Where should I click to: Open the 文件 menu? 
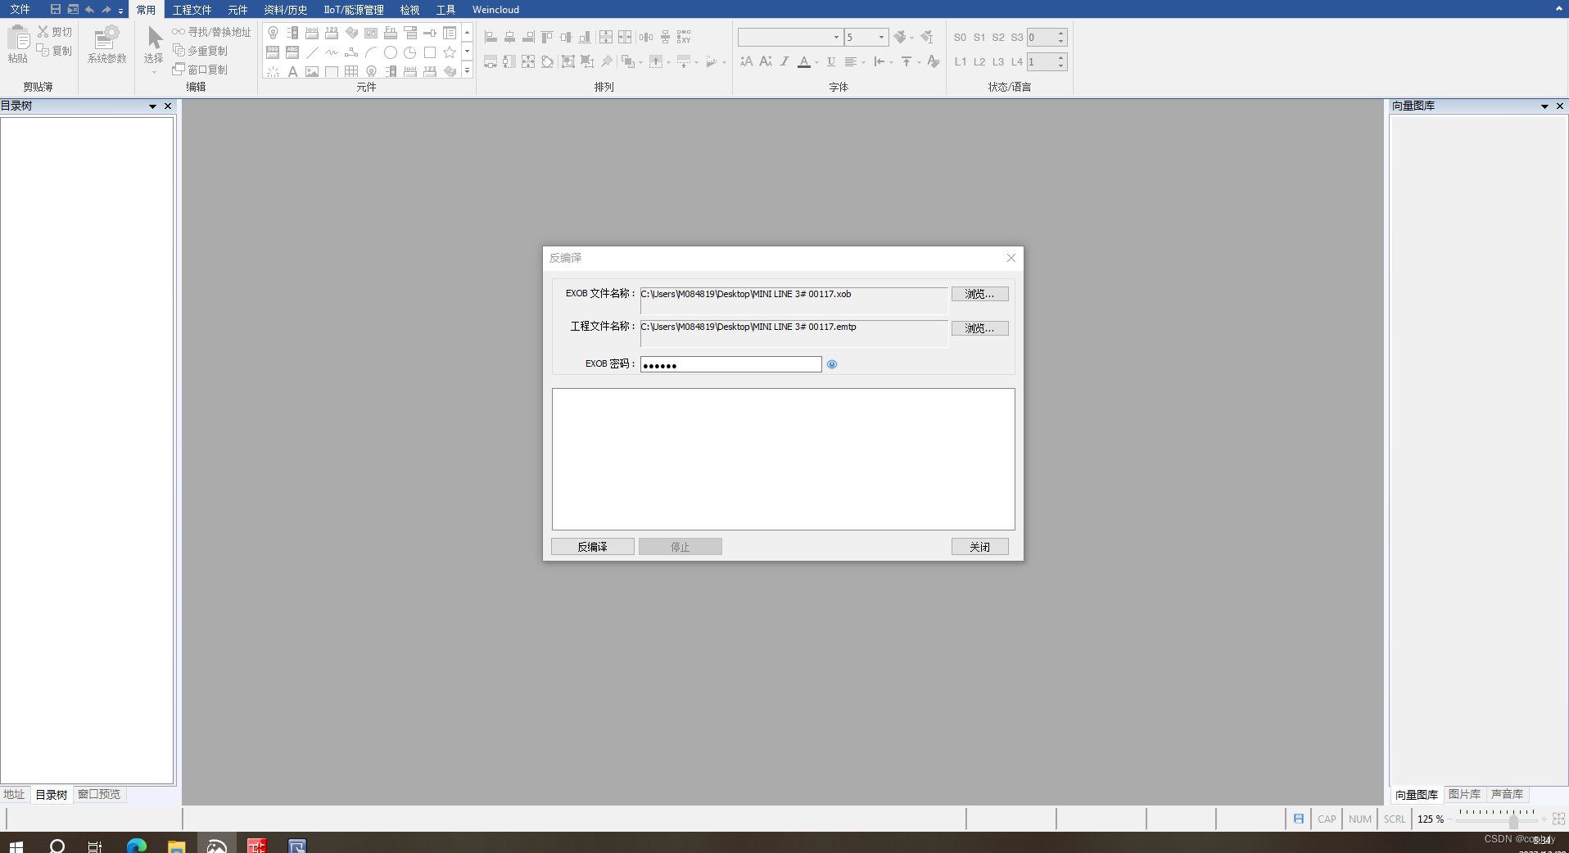point(20,9)
